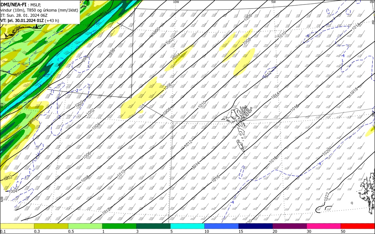Image resolution: width=375 pixels, height=234 pixels.
Task: Click the "VT: þri. 30.01.2024 01Z" valid time
Action: (22, 21)
